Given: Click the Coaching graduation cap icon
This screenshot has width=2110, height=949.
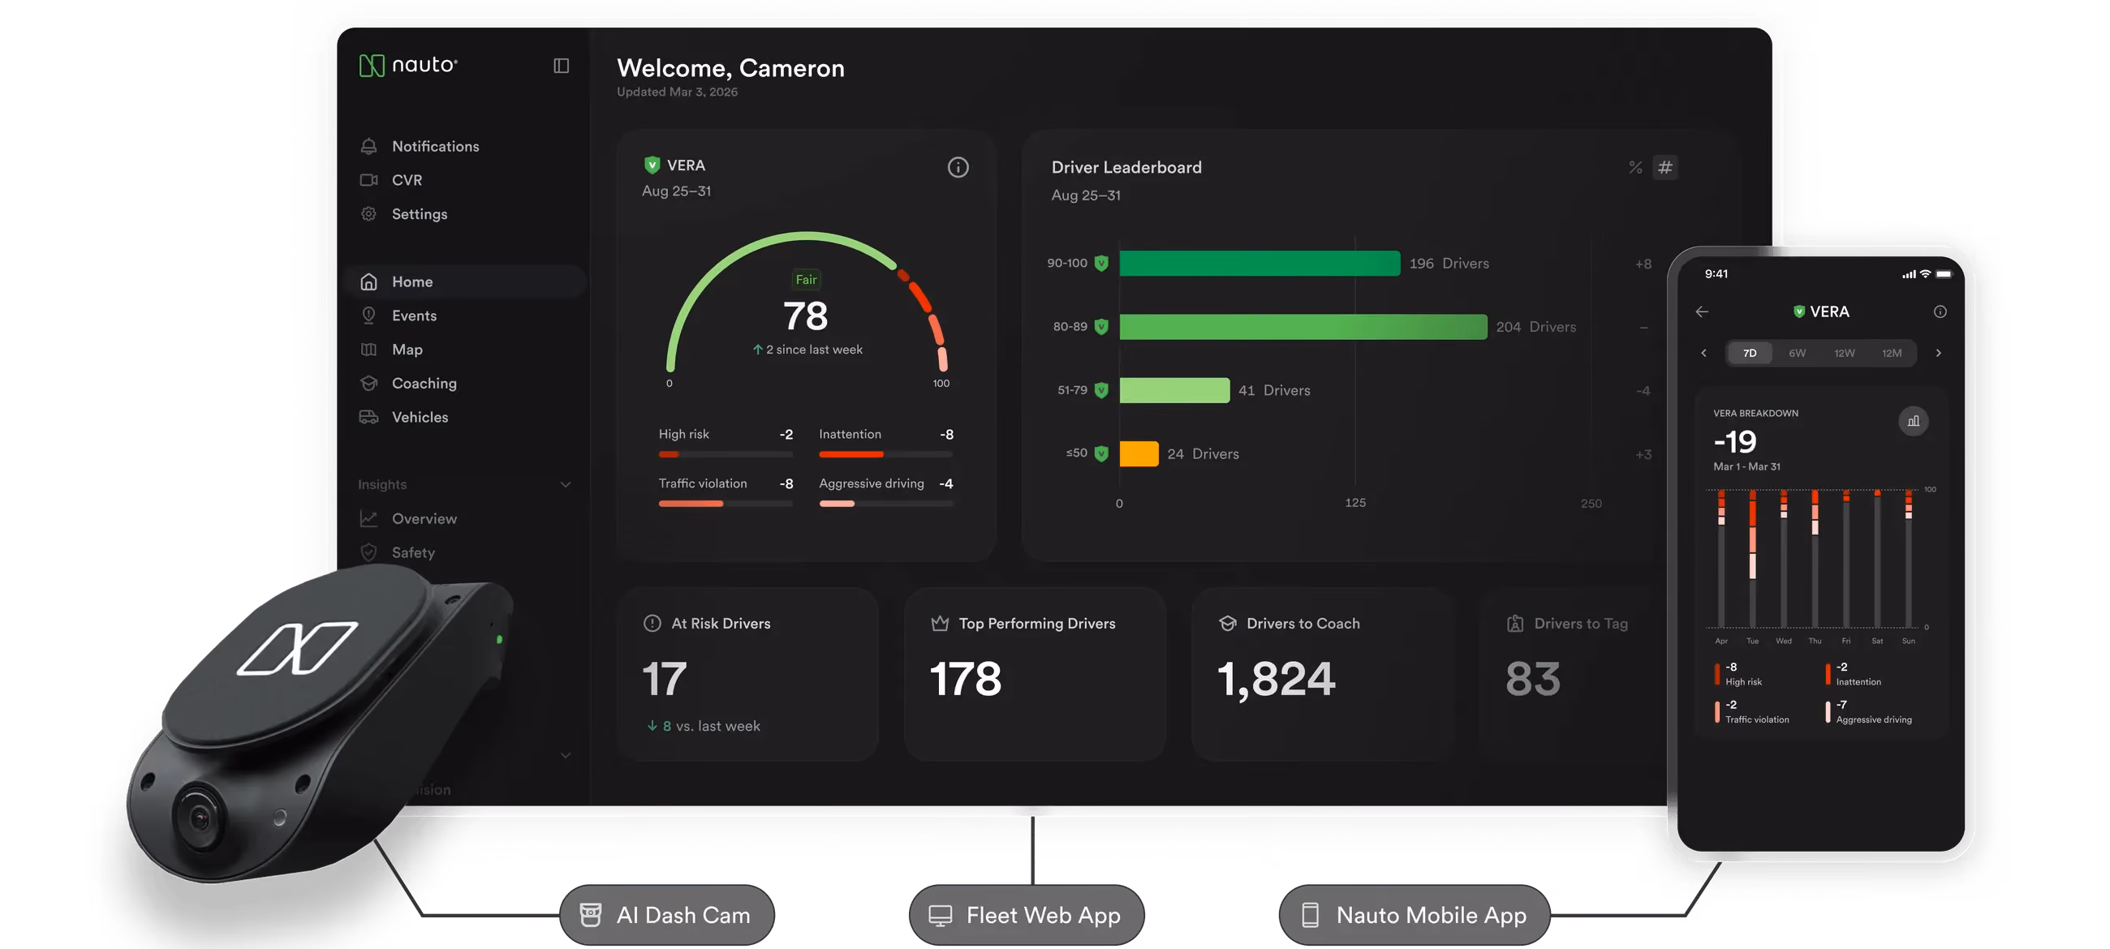Looking at the screenshot, I should click(368, 383).
